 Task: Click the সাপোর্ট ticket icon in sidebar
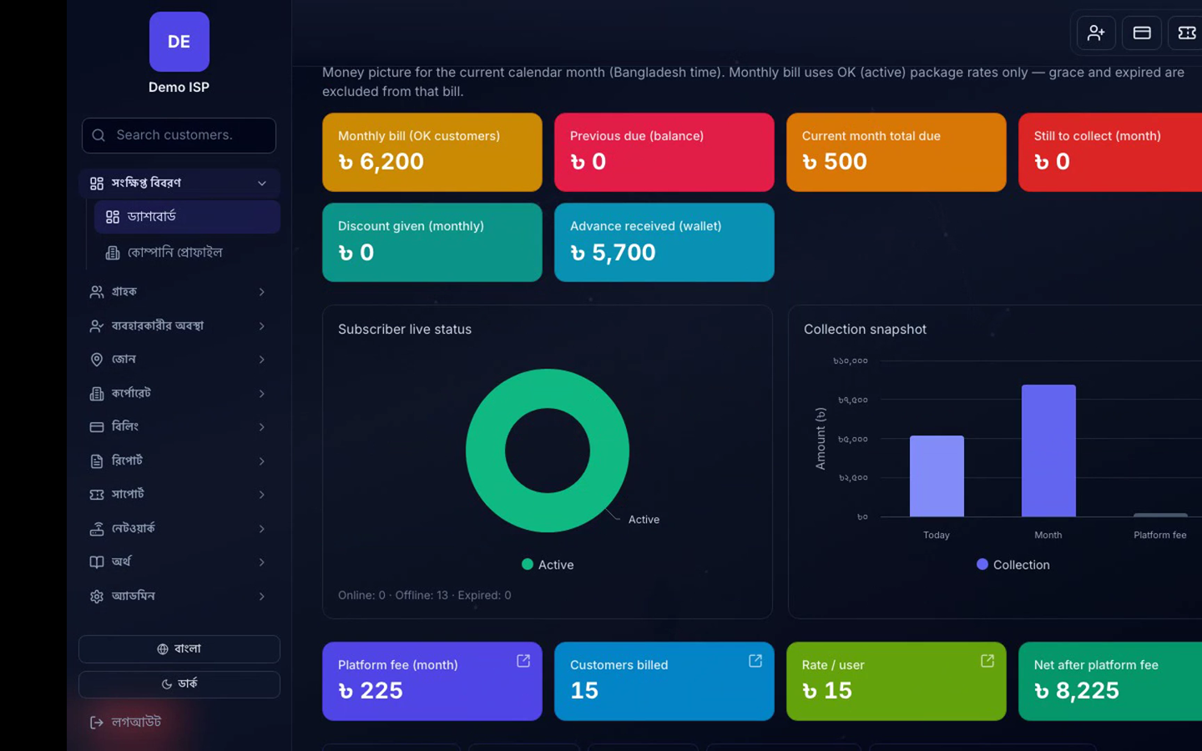tap(97, 495)
